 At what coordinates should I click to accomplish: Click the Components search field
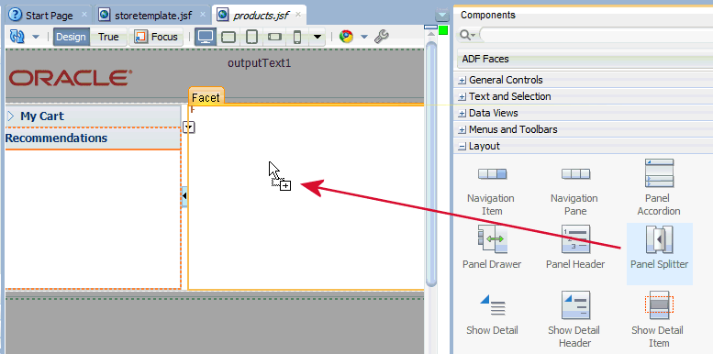tap(596, 35)
